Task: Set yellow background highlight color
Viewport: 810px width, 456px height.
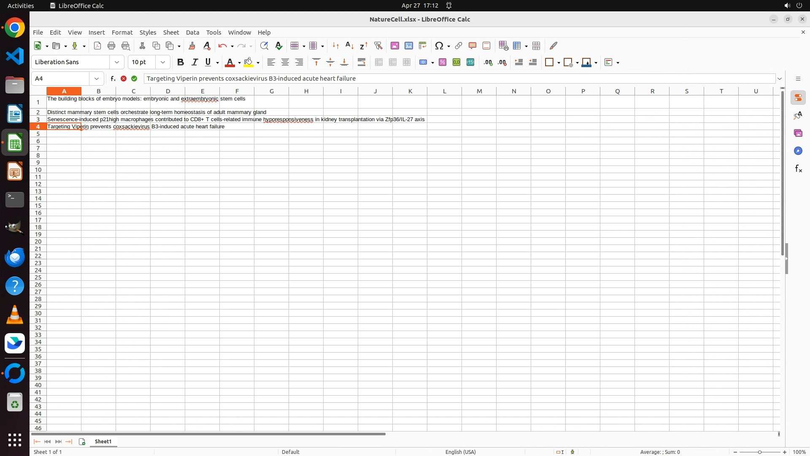Action: pos(248,62)
